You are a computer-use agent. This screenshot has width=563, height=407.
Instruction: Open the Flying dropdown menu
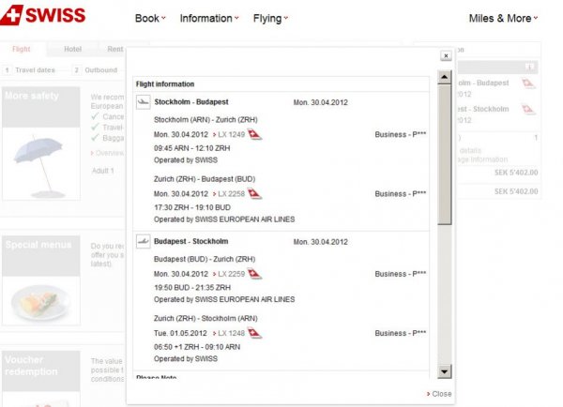tap(270, 18)
